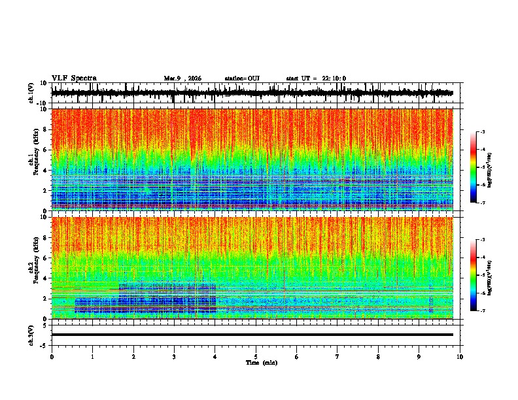Image resolution: width=518 pixels, height=400 pixels.
Task: Click the ch.1 frequency axis tick "6"
Action: tap(45, 150)
